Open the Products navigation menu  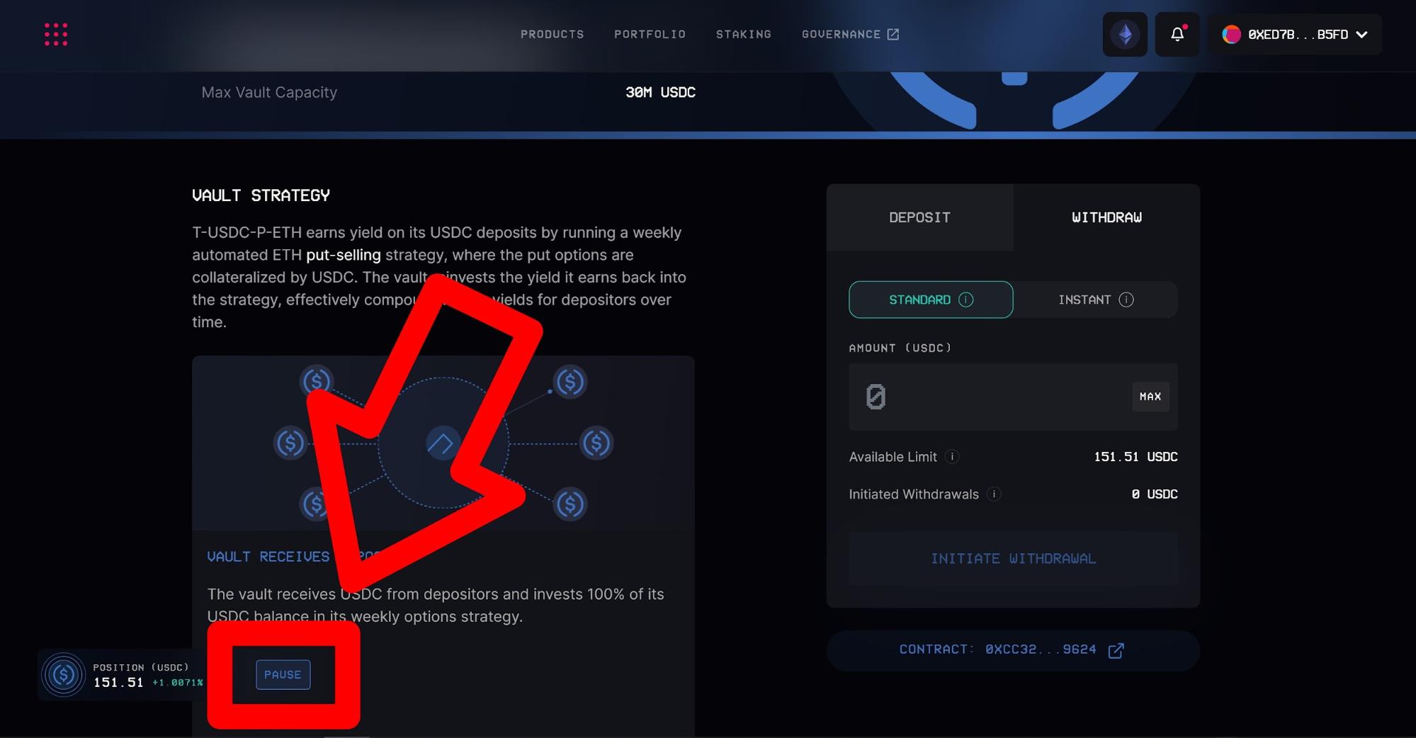click(552, 34)
